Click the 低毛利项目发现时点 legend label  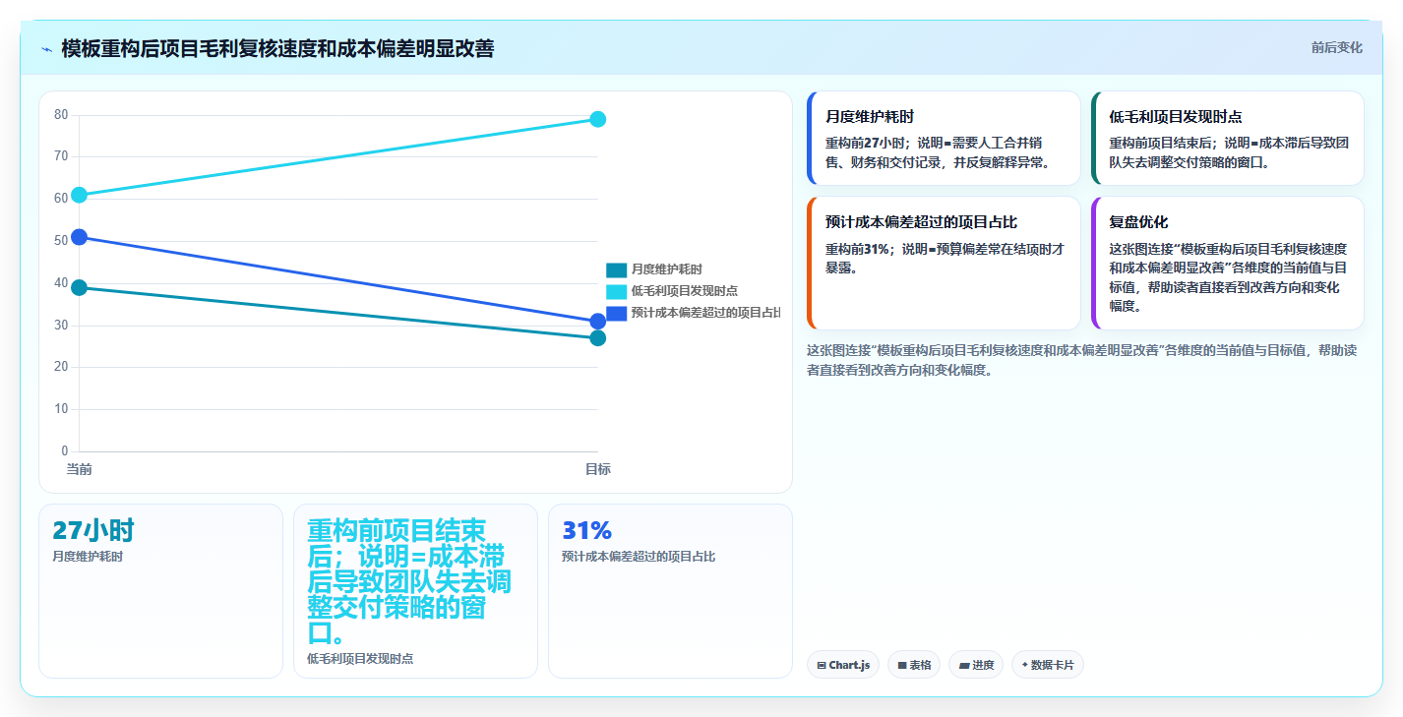pyautogui.click(x=685, y=291)
